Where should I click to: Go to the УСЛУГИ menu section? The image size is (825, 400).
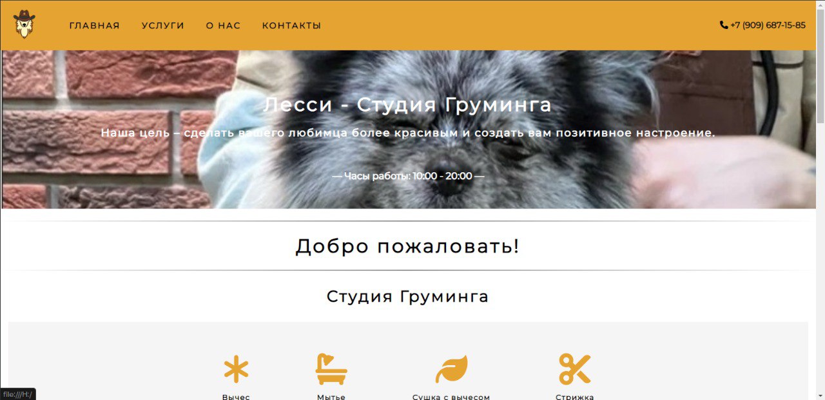[163, 26]
